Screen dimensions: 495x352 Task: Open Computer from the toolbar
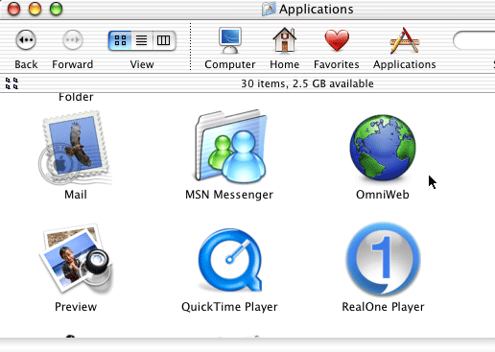pos(230,40)
